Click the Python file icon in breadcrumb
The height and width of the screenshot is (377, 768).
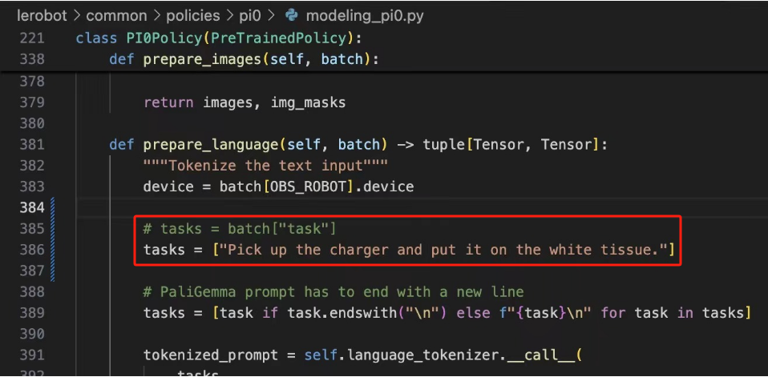292,16
